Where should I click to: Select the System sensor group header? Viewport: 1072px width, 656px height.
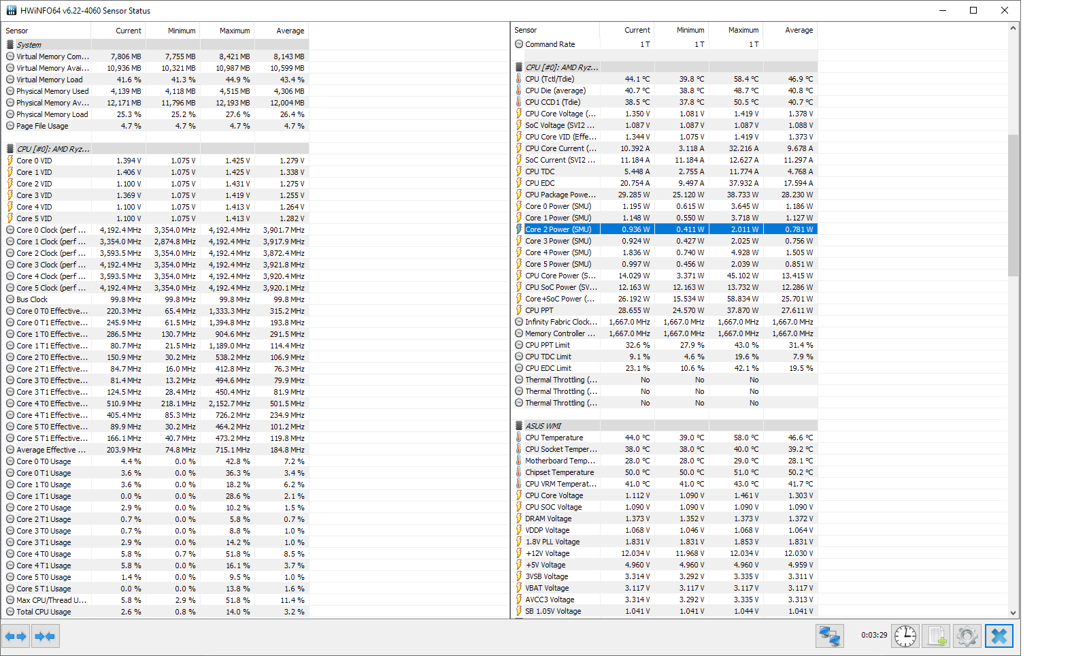pyautogui.click(x=29, y=45)
